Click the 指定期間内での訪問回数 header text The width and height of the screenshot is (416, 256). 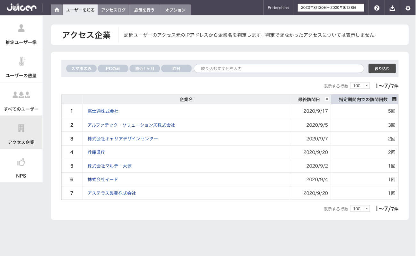(x=363, y=100)
